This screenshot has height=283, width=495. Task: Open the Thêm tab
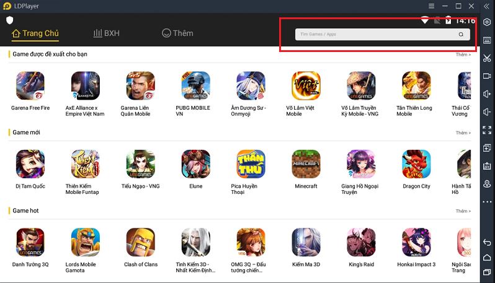point(177,33)
